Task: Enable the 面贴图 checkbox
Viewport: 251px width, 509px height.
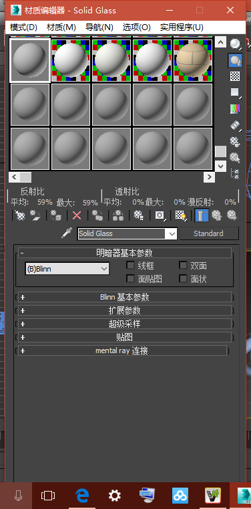Action: coord(130,278)
